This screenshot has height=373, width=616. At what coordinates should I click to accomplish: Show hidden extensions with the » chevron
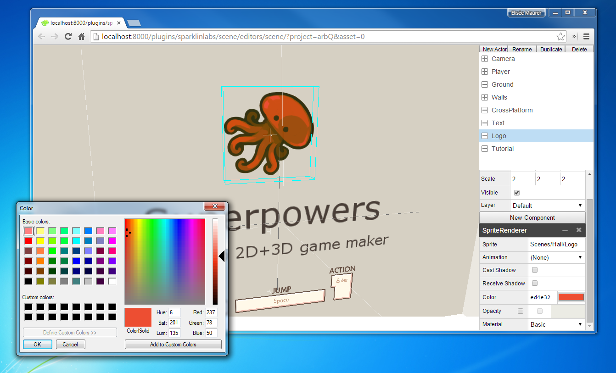pyautogui.click(x=574, y=37)
